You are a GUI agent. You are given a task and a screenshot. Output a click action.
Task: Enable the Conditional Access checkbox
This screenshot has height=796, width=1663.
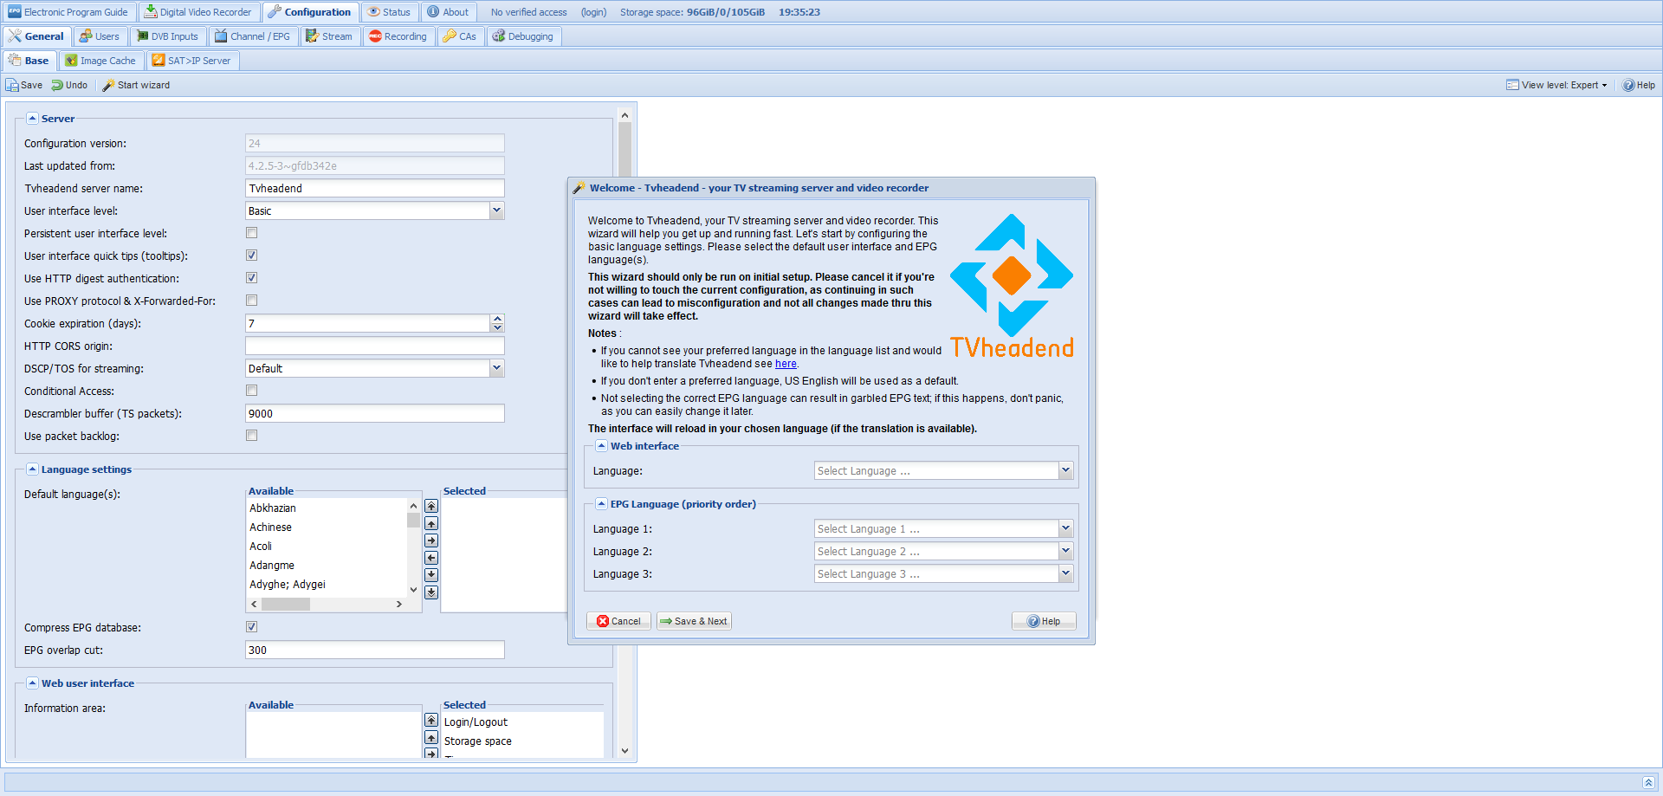tap(252, 391)
